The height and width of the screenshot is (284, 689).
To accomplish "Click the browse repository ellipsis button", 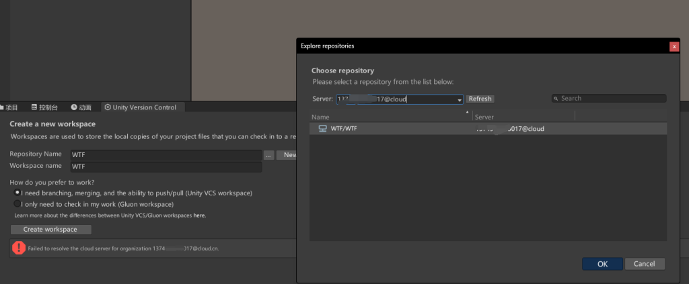I will click(268, 155).
